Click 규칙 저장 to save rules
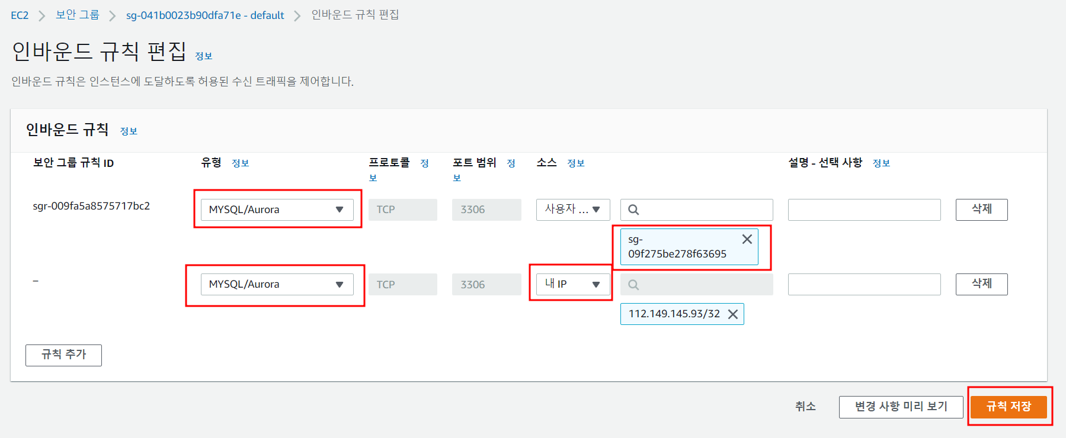 click(x=1009, y=407)
